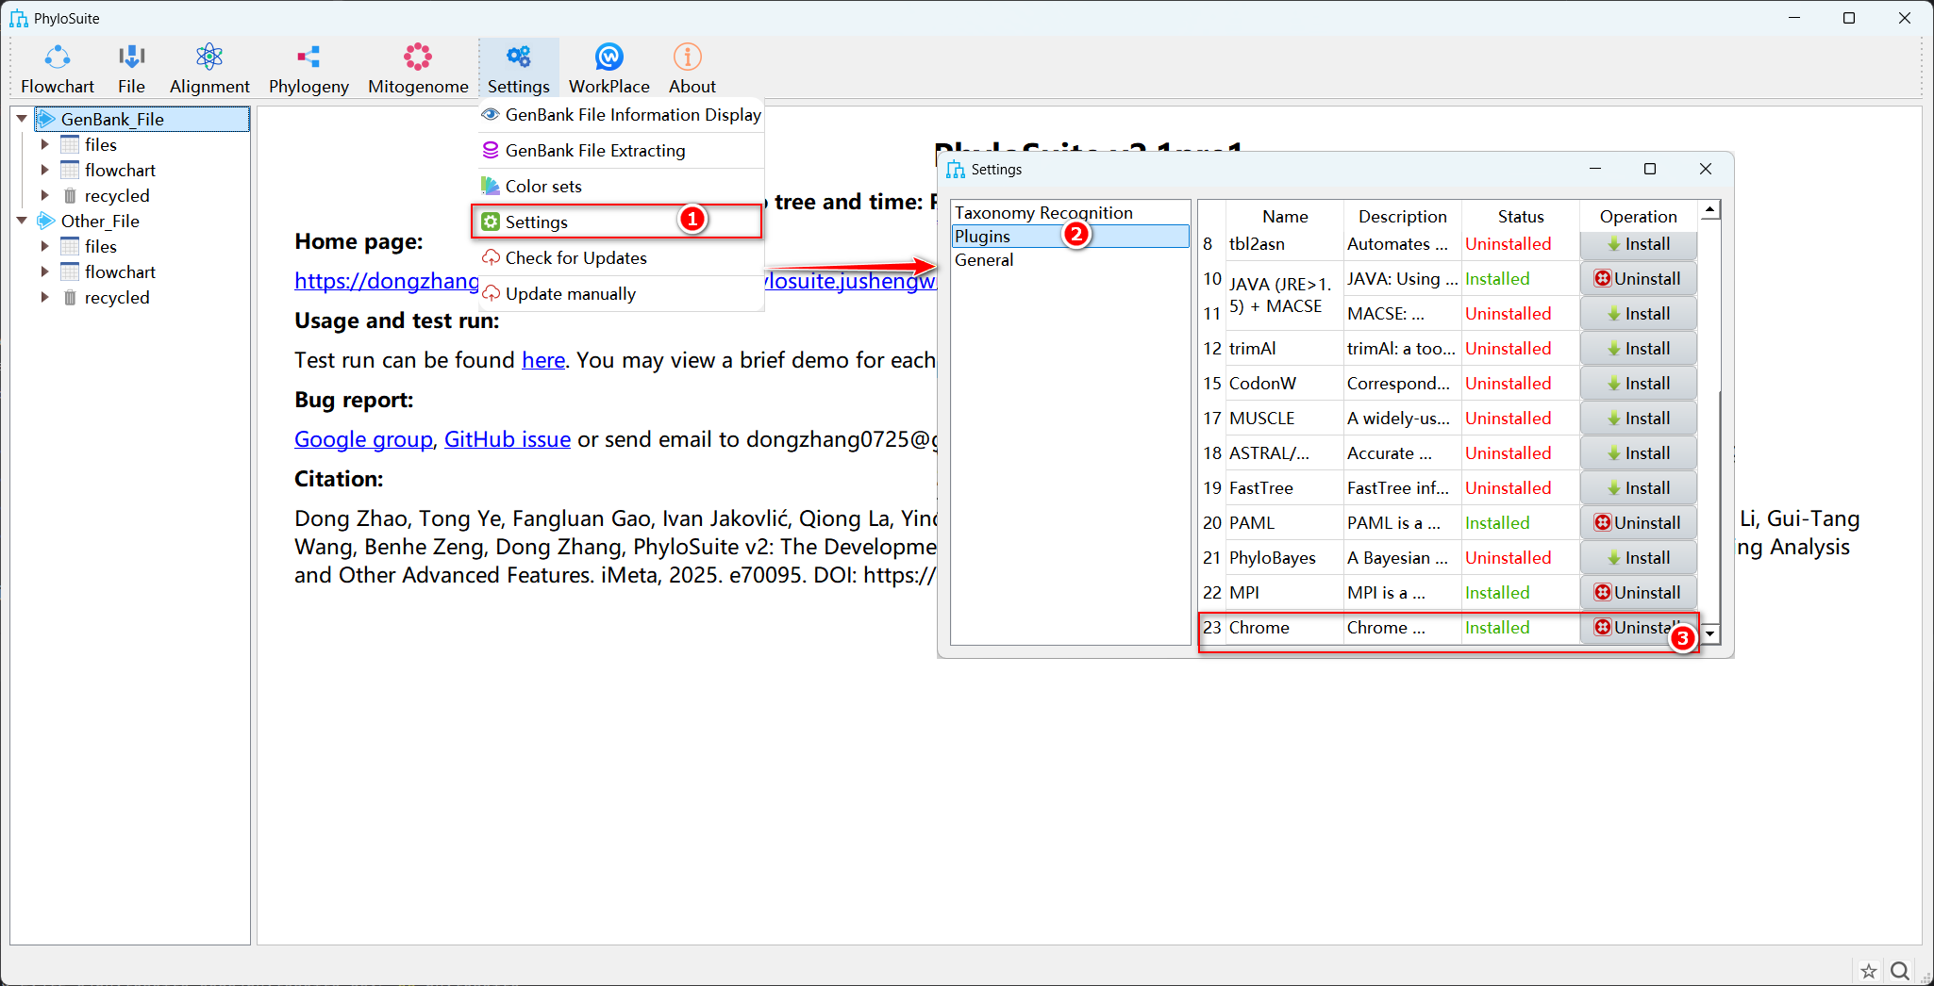Image resolution: width=1934 pixels, height=986 pixels.
Task: Click the magnifier search icon in status bar
Action: [x=1900, y=971]
